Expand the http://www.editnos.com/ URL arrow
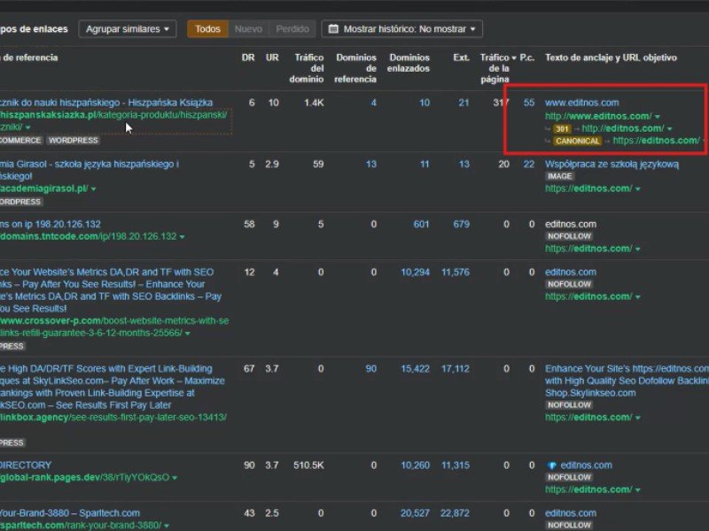Viewport: 709px width, 531px height. pos(658,117)
